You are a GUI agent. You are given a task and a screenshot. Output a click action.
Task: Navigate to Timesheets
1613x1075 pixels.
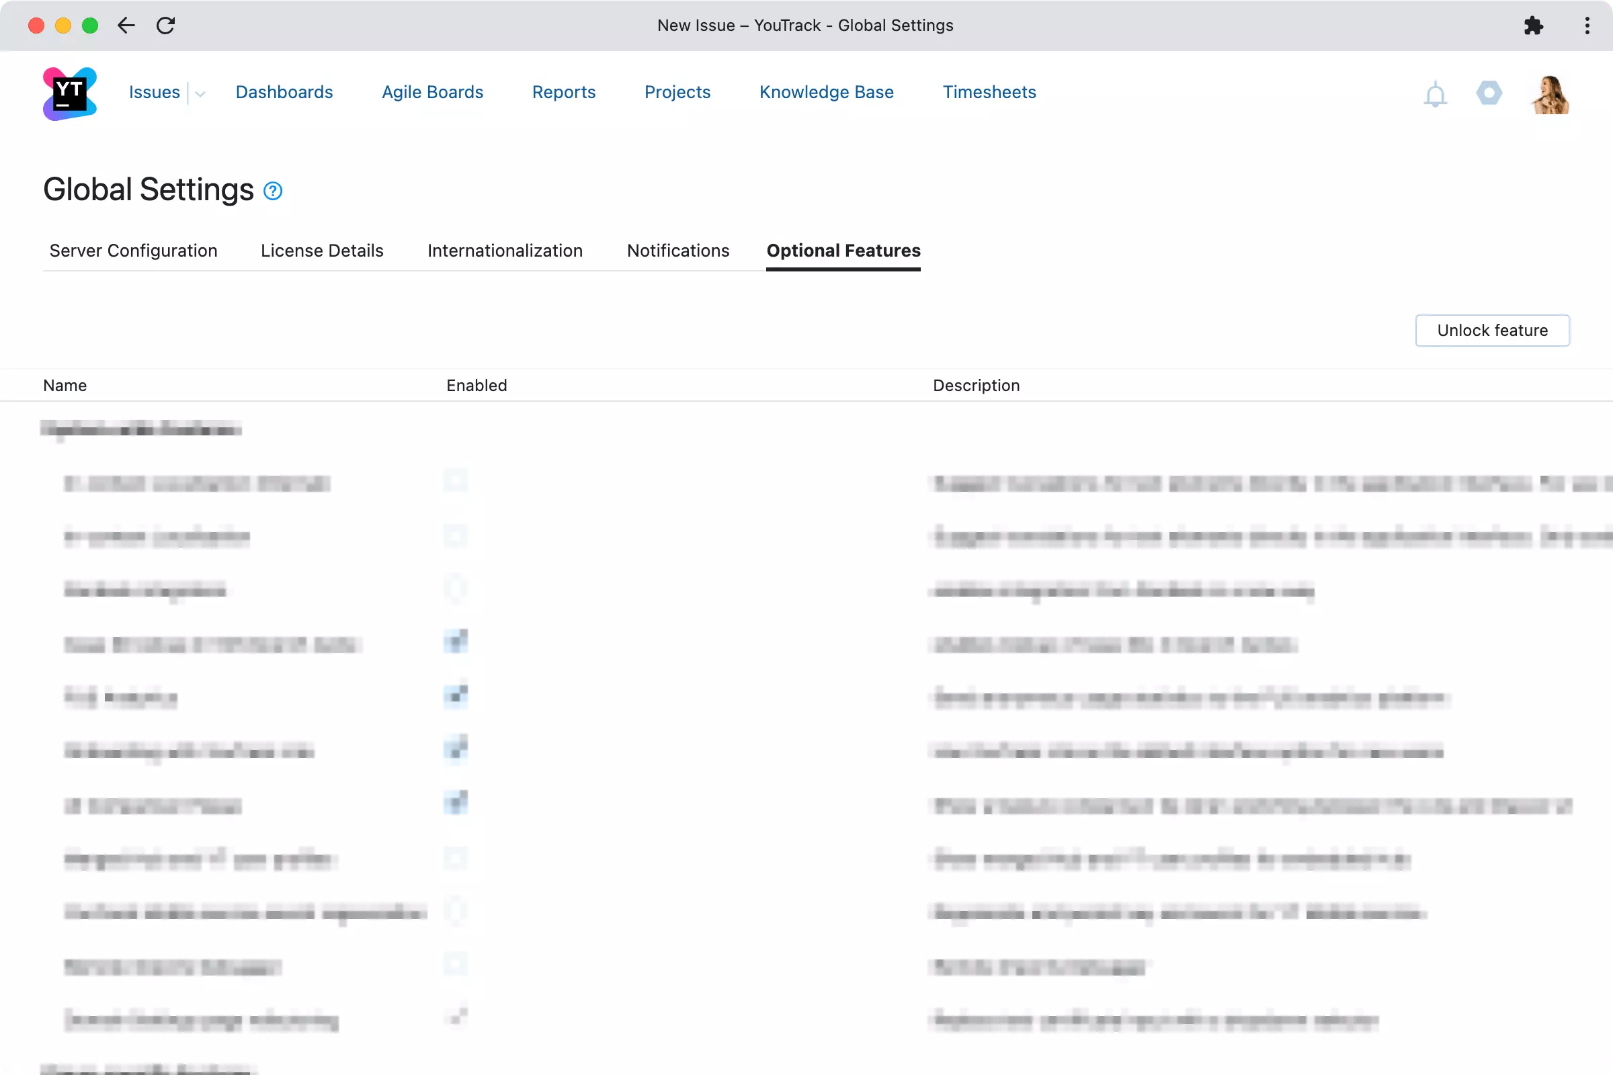989,92
